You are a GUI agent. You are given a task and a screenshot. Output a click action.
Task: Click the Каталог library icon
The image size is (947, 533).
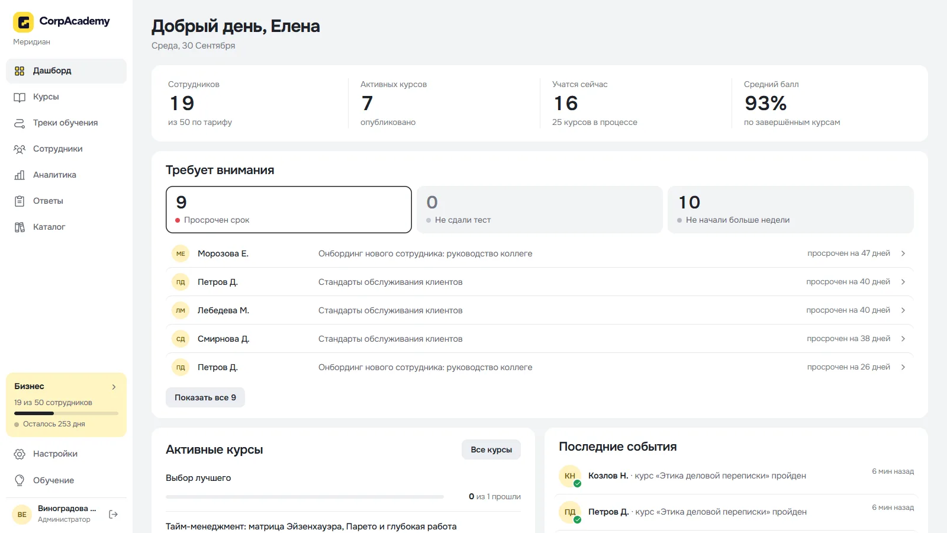click(20, 227)
